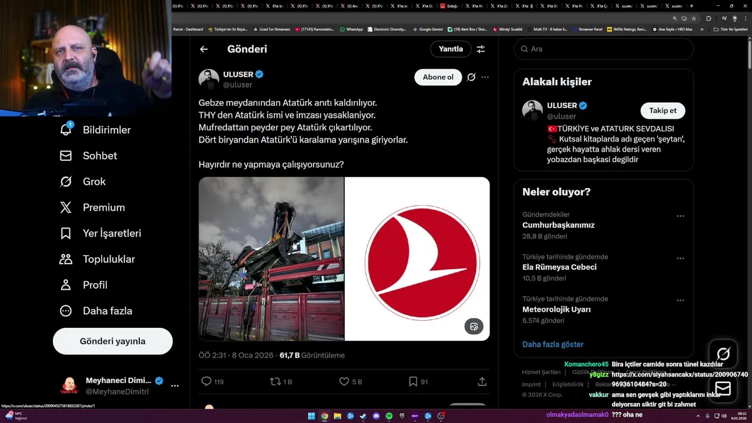This screenshot has height=423, width=752.
Task: Open replies via the comment icon showing 119
Action: click(206, 381)
